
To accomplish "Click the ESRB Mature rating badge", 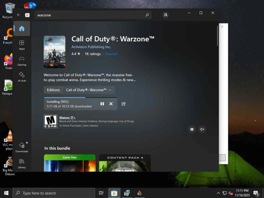I will coord(51,121).
